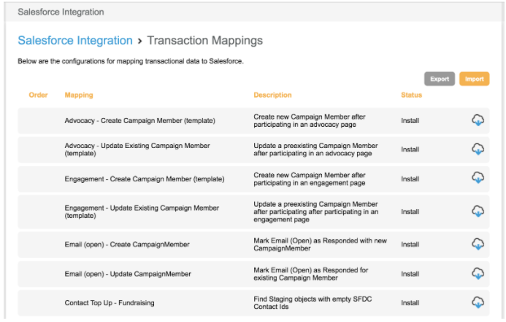The width and height of the screenshot is (506, 322).
Task: Click cloud download icon for Email Update CampaignMember
Action: tap(478, 273)
